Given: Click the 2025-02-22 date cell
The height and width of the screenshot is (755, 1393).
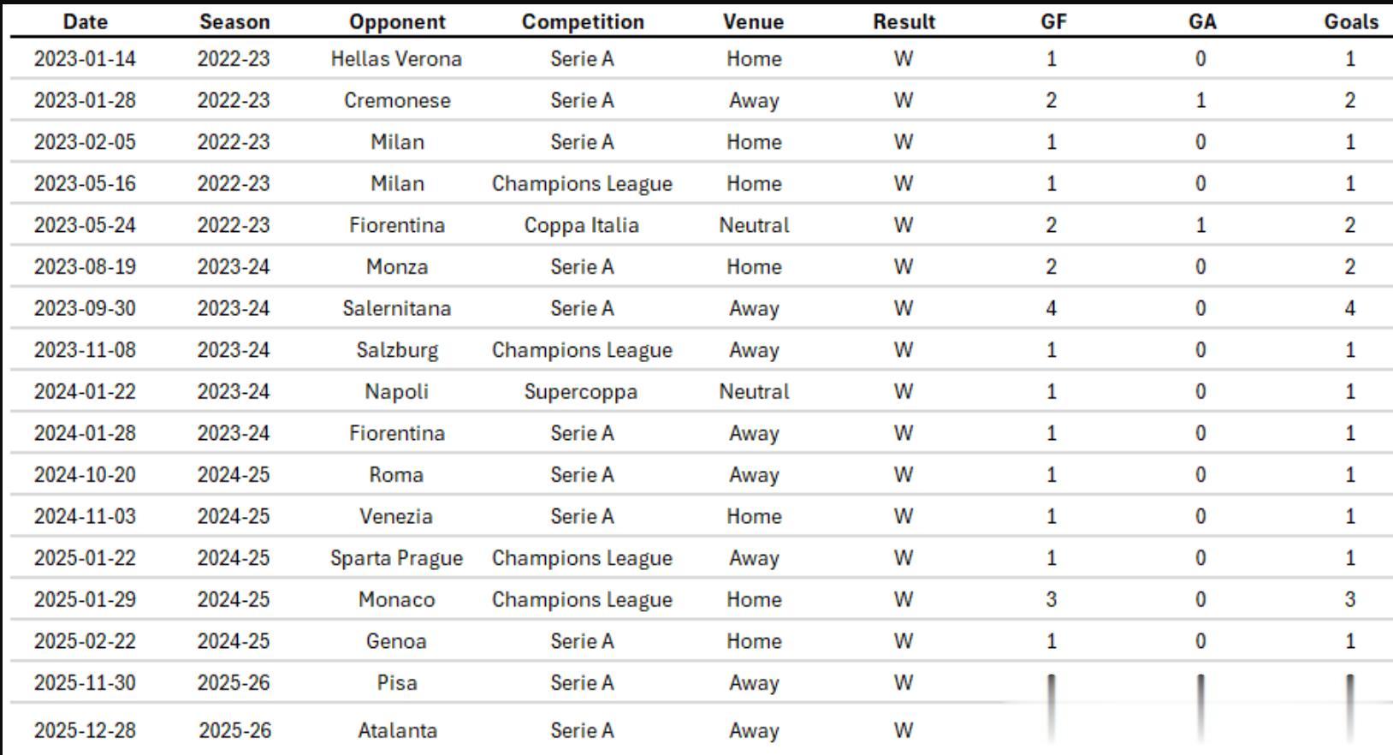Looking at the screenshot, I should click(x=85, y=641).
